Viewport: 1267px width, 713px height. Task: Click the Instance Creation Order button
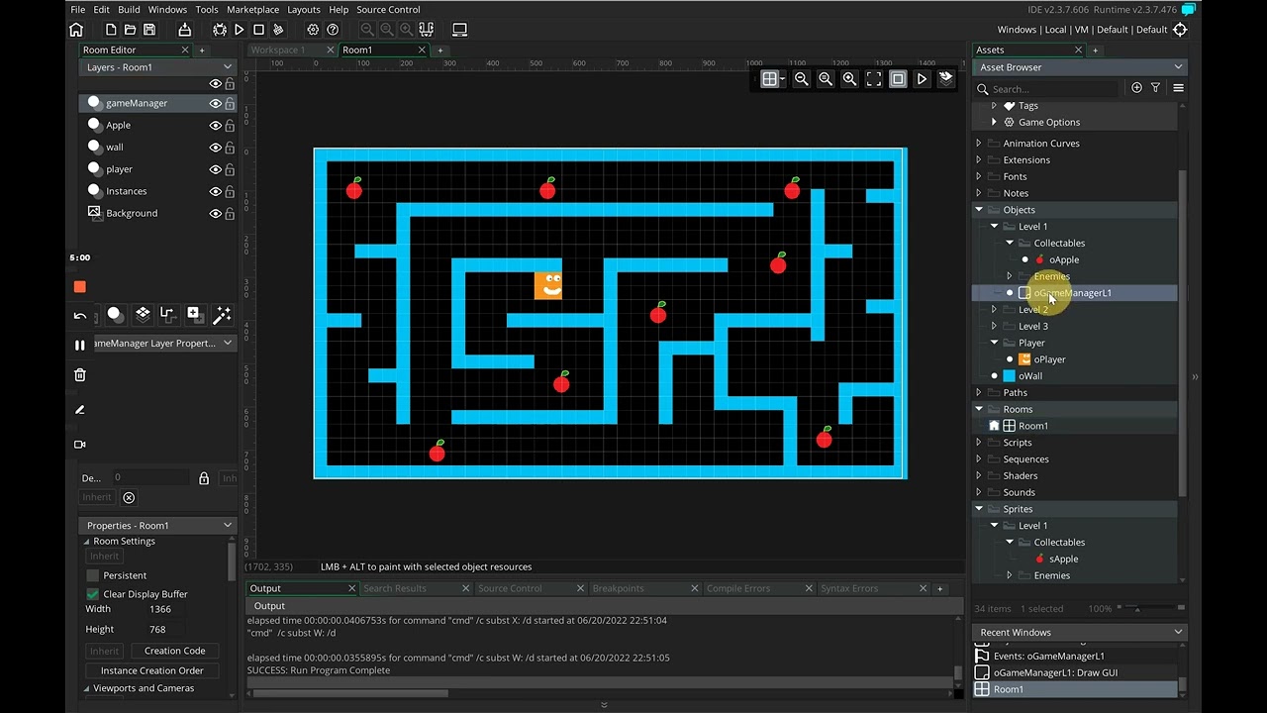tap(152, 670)
